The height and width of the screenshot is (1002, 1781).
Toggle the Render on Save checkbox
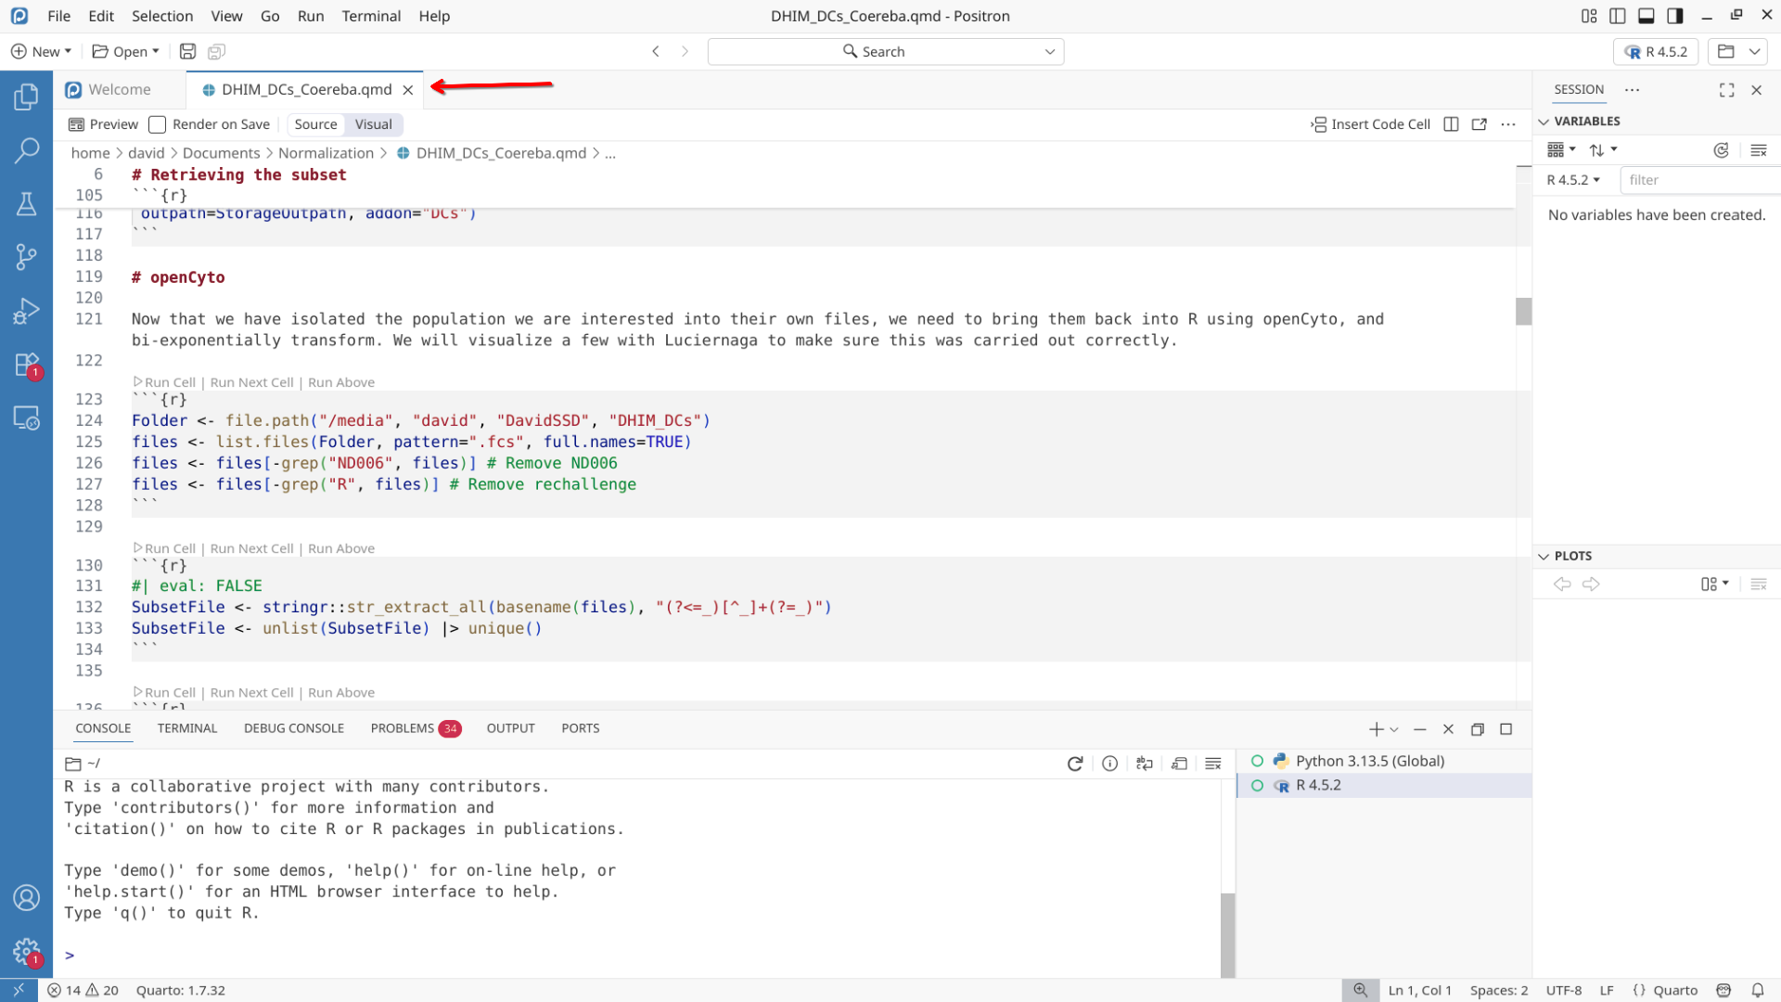[x=158, y=124]
